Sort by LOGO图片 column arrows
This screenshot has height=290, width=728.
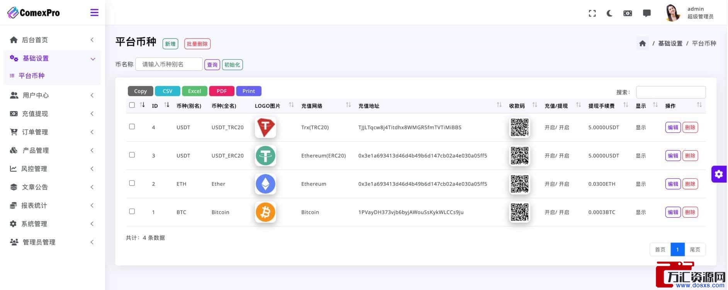pyautogui.click(x=291, y=105)
